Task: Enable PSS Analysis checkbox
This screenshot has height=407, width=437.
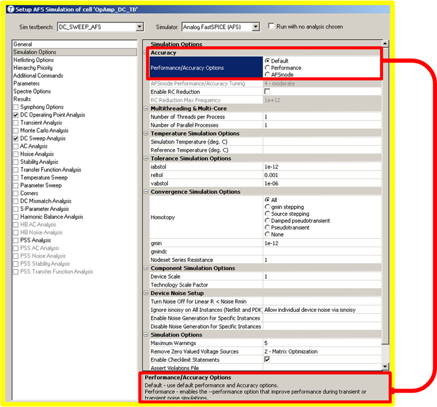Action: pos(16,240)
